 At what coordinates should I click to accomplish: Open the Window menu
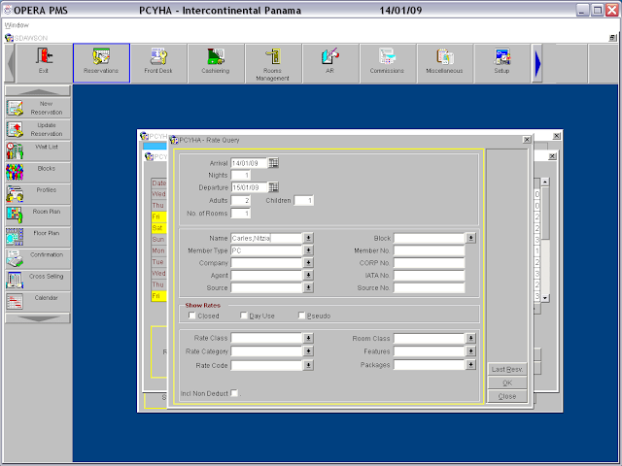[x=17, y=25]
